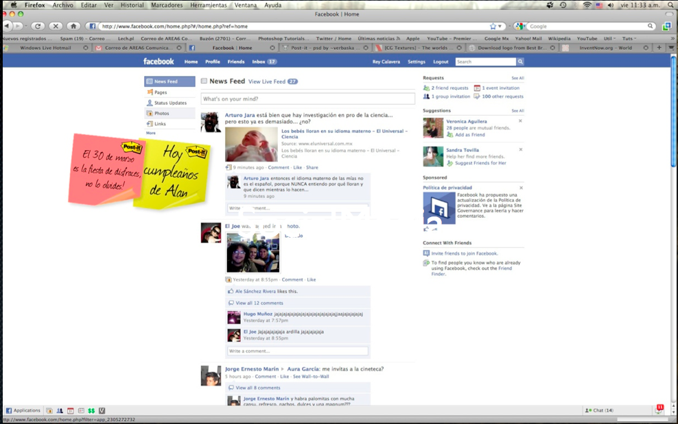
Task: Expand View all 12 comments
Action: (x=259, y=303)
